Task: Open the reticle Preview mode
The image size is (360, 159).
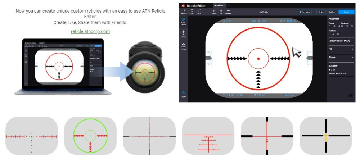Action: [x=228, y=12]
